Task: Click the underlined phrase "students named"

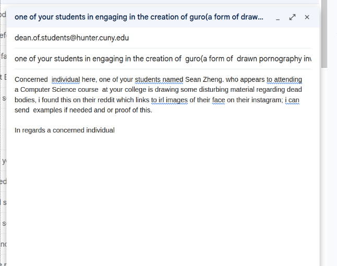Action: pyautogui.click(x=159, y=79)
